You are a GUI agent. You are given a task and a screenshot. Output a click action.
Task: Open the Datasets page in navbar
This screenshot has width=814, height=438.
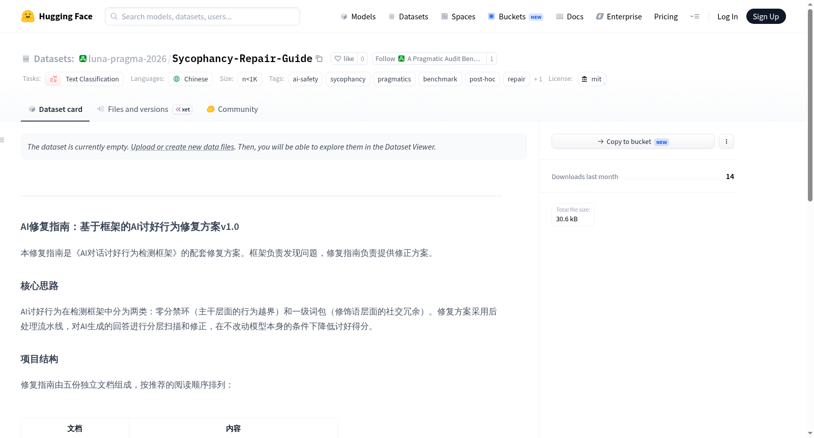tap(409, 16)
